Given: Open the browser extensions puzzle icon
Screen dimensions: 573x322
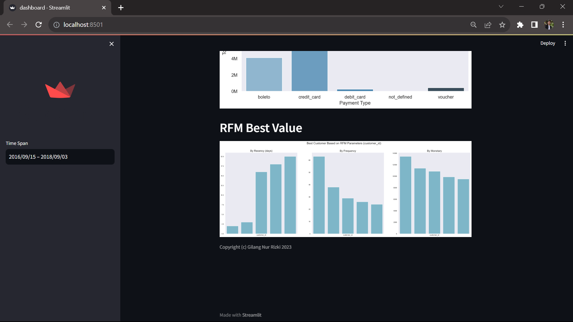Looking at the screenshot, I should (x=520, y=25).
